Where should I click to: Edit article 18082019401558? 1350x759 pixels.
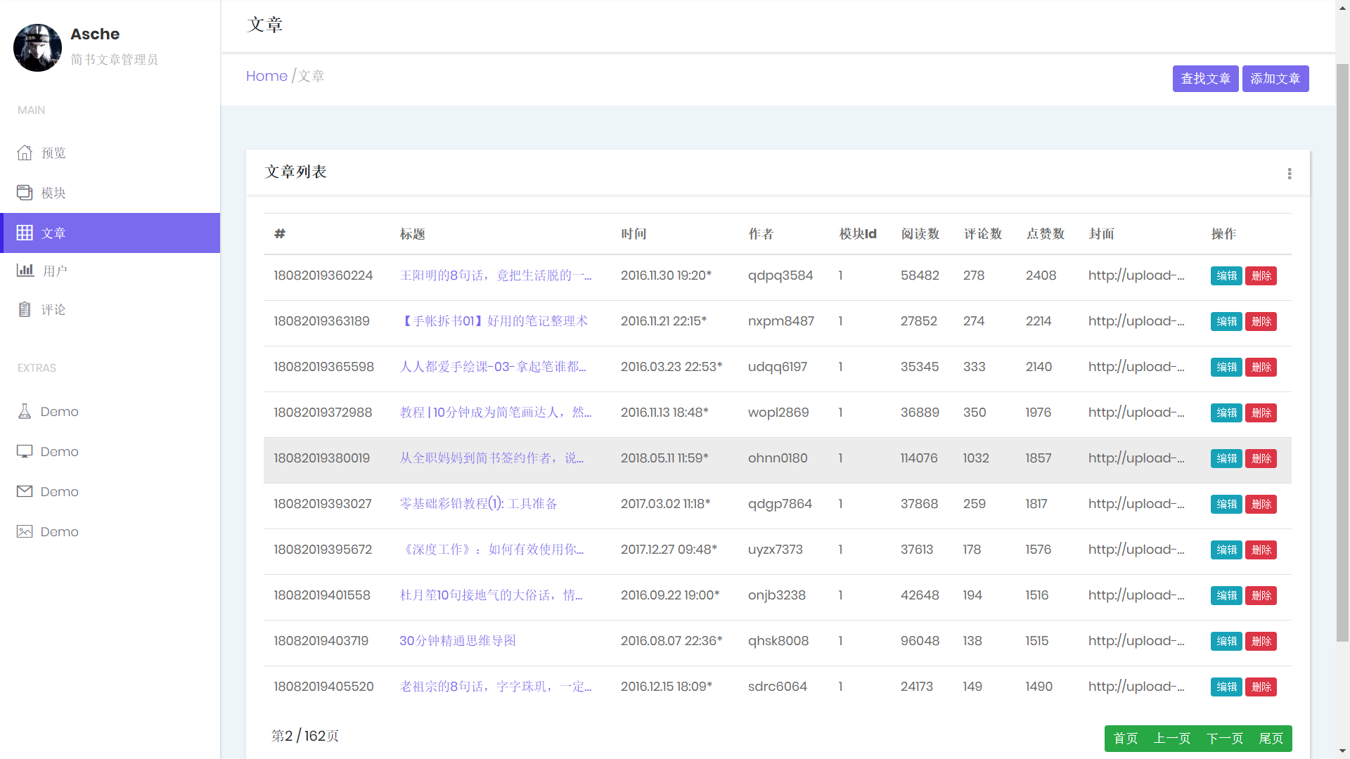click(x=1226, y=595)
